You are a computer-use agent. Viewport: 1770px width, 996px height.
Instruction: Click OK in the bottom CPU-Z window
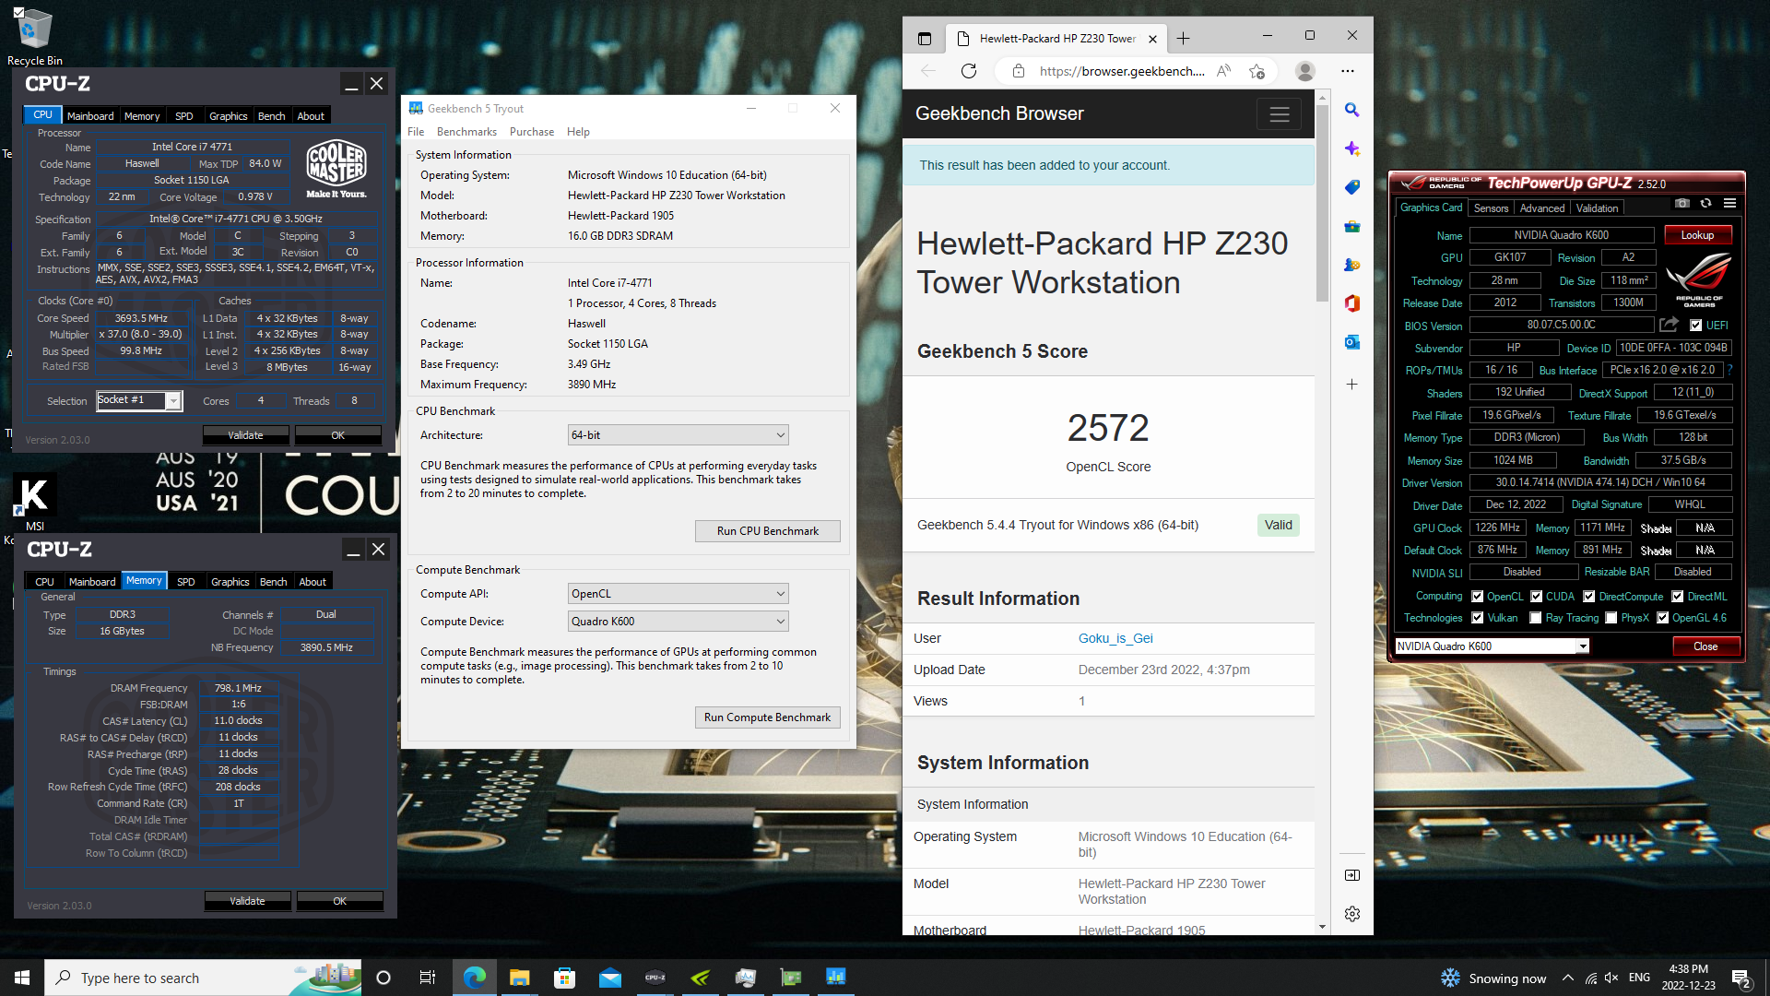point(339,901)
